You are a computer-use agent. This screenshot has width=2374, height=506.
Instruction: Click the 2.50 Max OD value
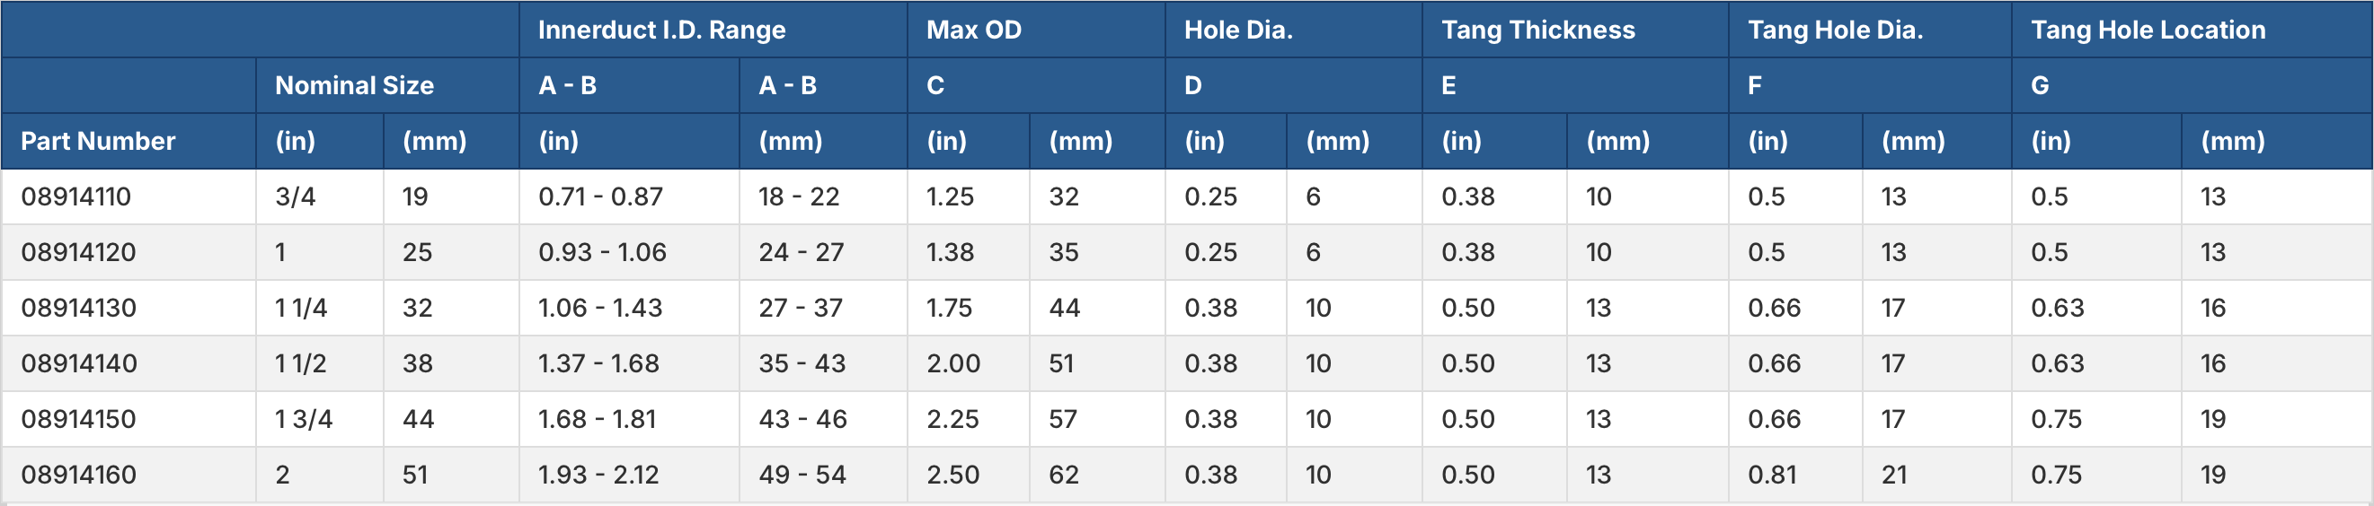[952, 475]
